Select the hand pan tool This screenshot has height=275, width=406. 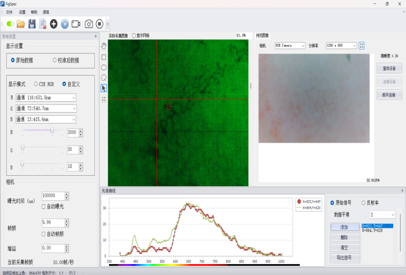coord(104,46)
